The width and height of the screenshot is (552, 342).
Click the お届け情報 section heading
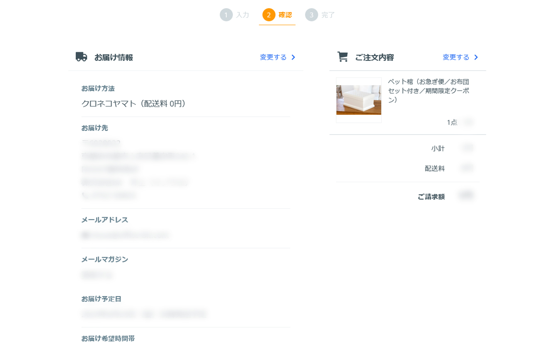[114, 58]
